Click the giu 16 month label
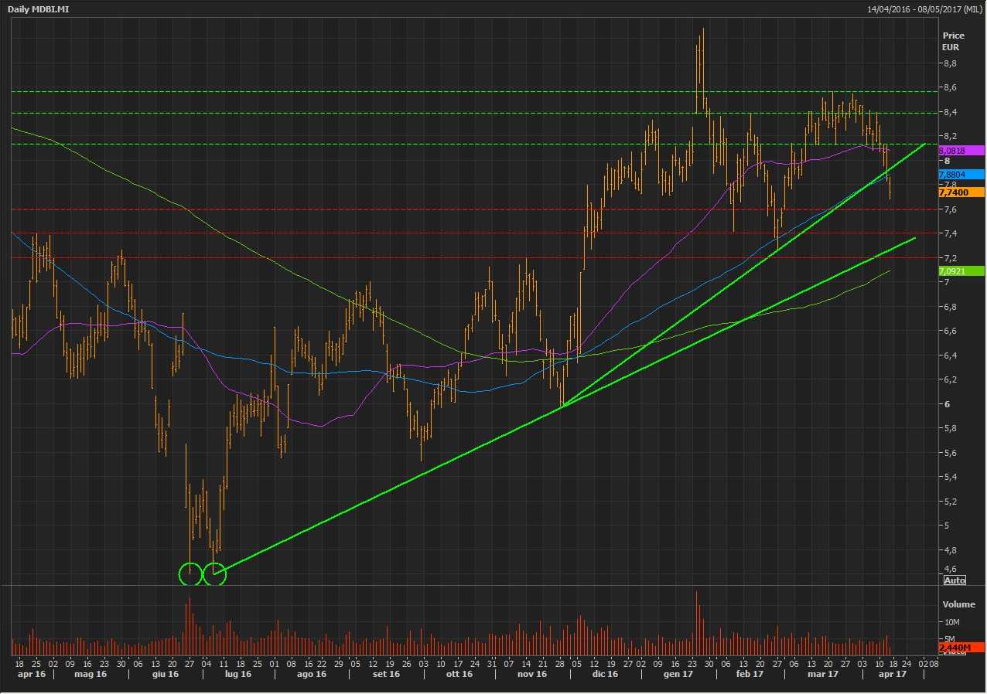The image size is (987, 694). click(x=165, y=674)
